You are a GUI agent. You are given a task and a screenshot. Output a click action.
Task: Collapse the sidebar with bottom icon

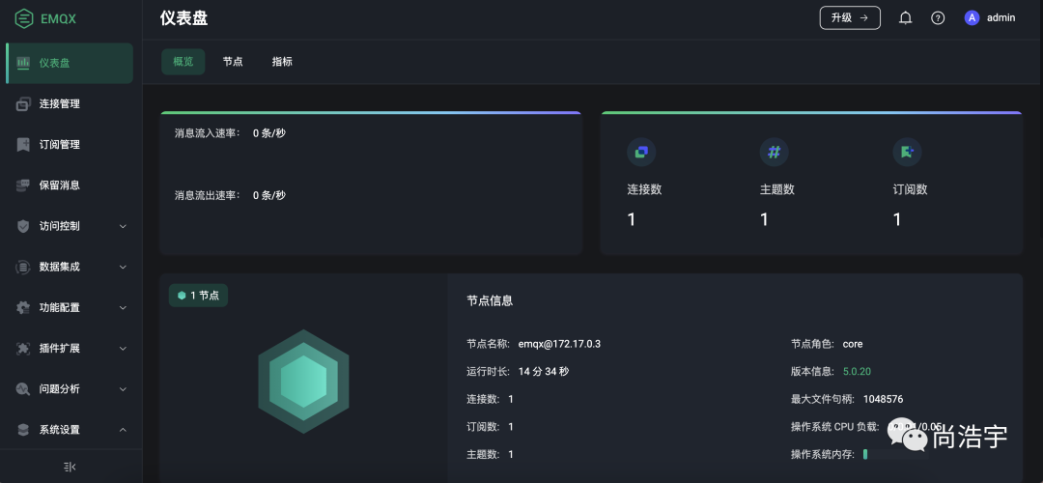coord(70,467)
